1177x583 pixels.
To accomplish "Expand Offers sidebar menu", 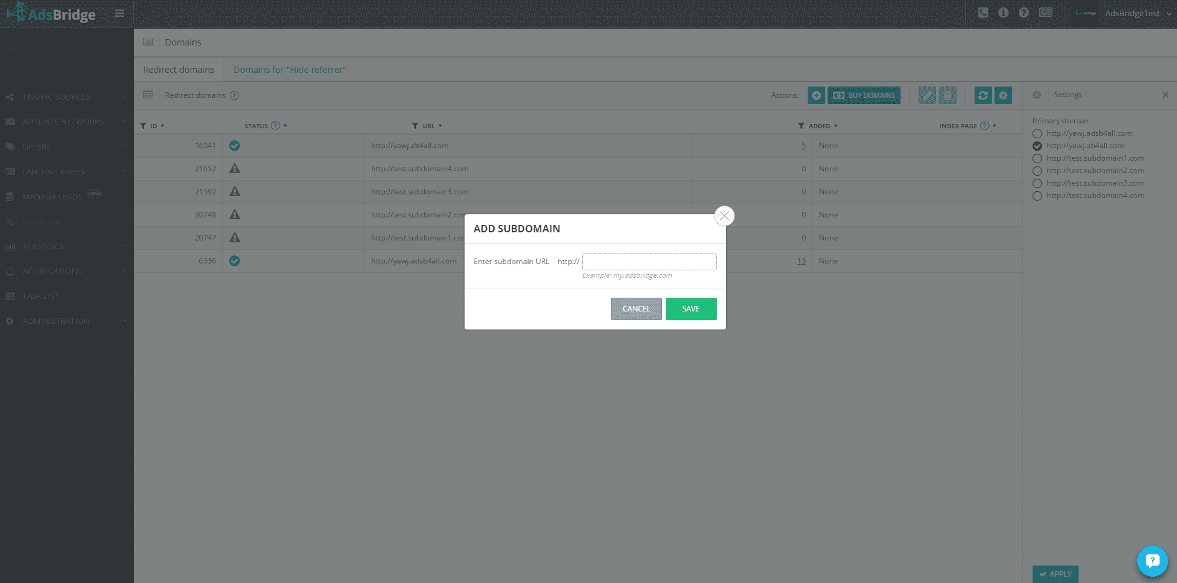I will 67,146.
